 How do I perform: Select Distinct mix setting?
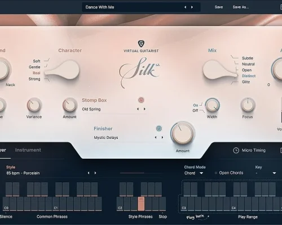[249, 76]
